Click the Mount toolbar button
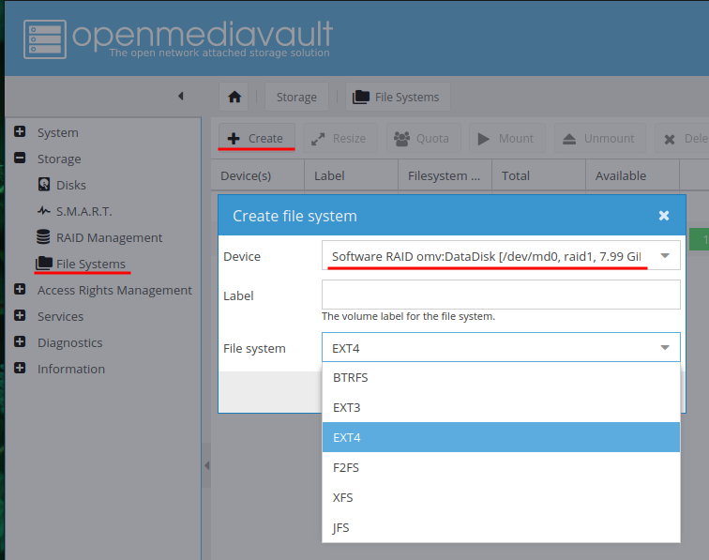This screenshot has height=560, width=709. pyautogui.click(x=506, y=138)
